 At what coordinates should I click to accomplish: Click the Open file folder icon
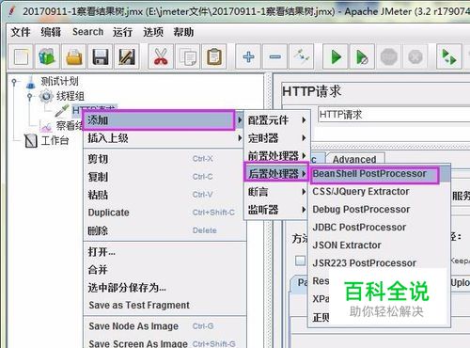coord(73,57)
